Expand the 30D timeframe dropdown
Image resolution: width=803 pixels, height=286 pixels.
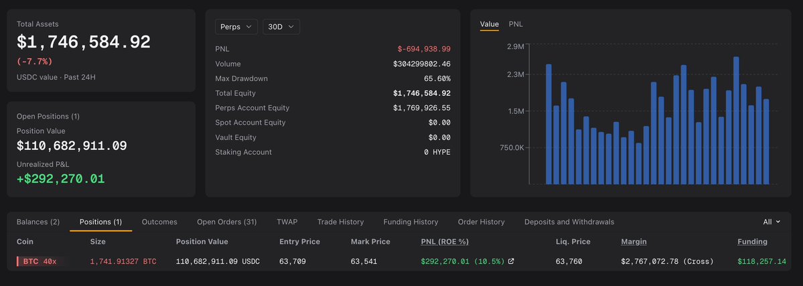[x=281, y=27]
